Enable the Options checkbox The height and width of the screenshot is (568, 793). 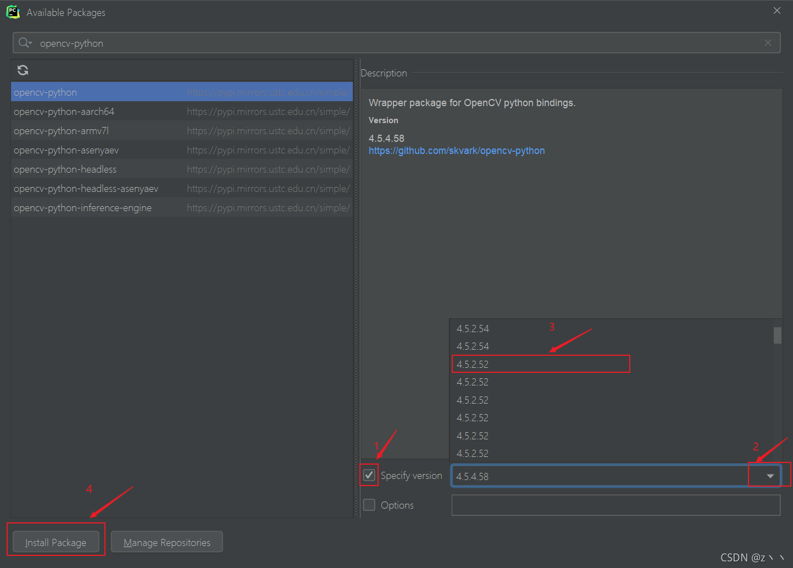pos(369,505)
